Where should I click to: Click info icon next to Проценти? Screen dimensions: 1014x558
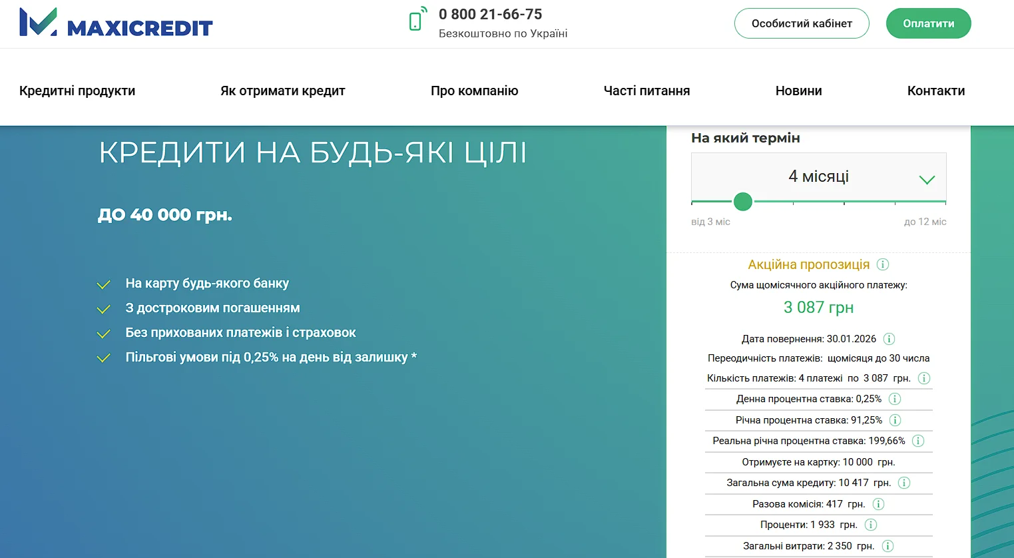tap(870, 525)
